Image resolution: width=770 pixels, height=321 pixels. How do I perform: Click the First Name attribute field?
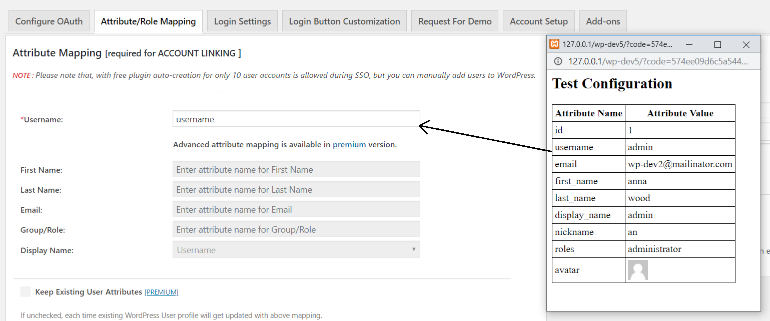coord(296,169)
